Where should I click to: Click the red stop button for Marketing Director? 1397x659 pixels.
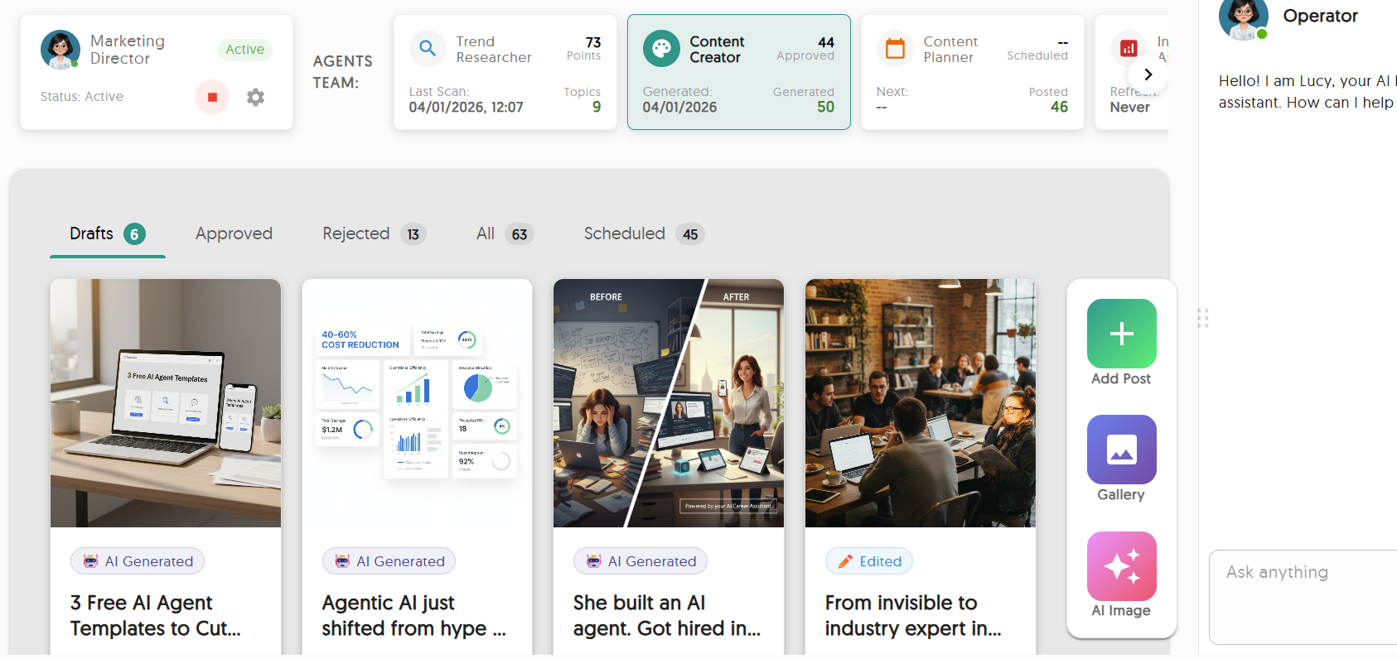click(x=212, y=97)
